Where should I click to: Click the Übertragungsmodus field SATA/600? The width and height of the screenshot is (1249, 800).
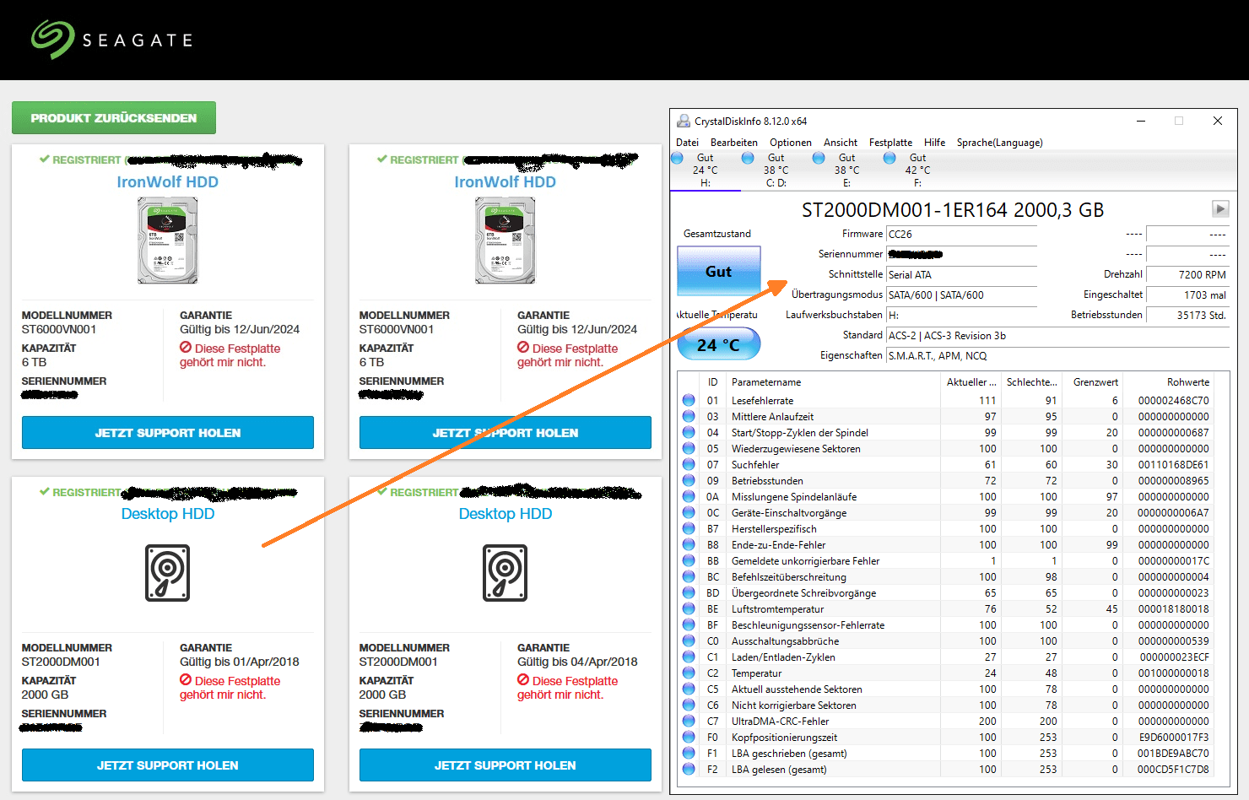coord(961,295)
